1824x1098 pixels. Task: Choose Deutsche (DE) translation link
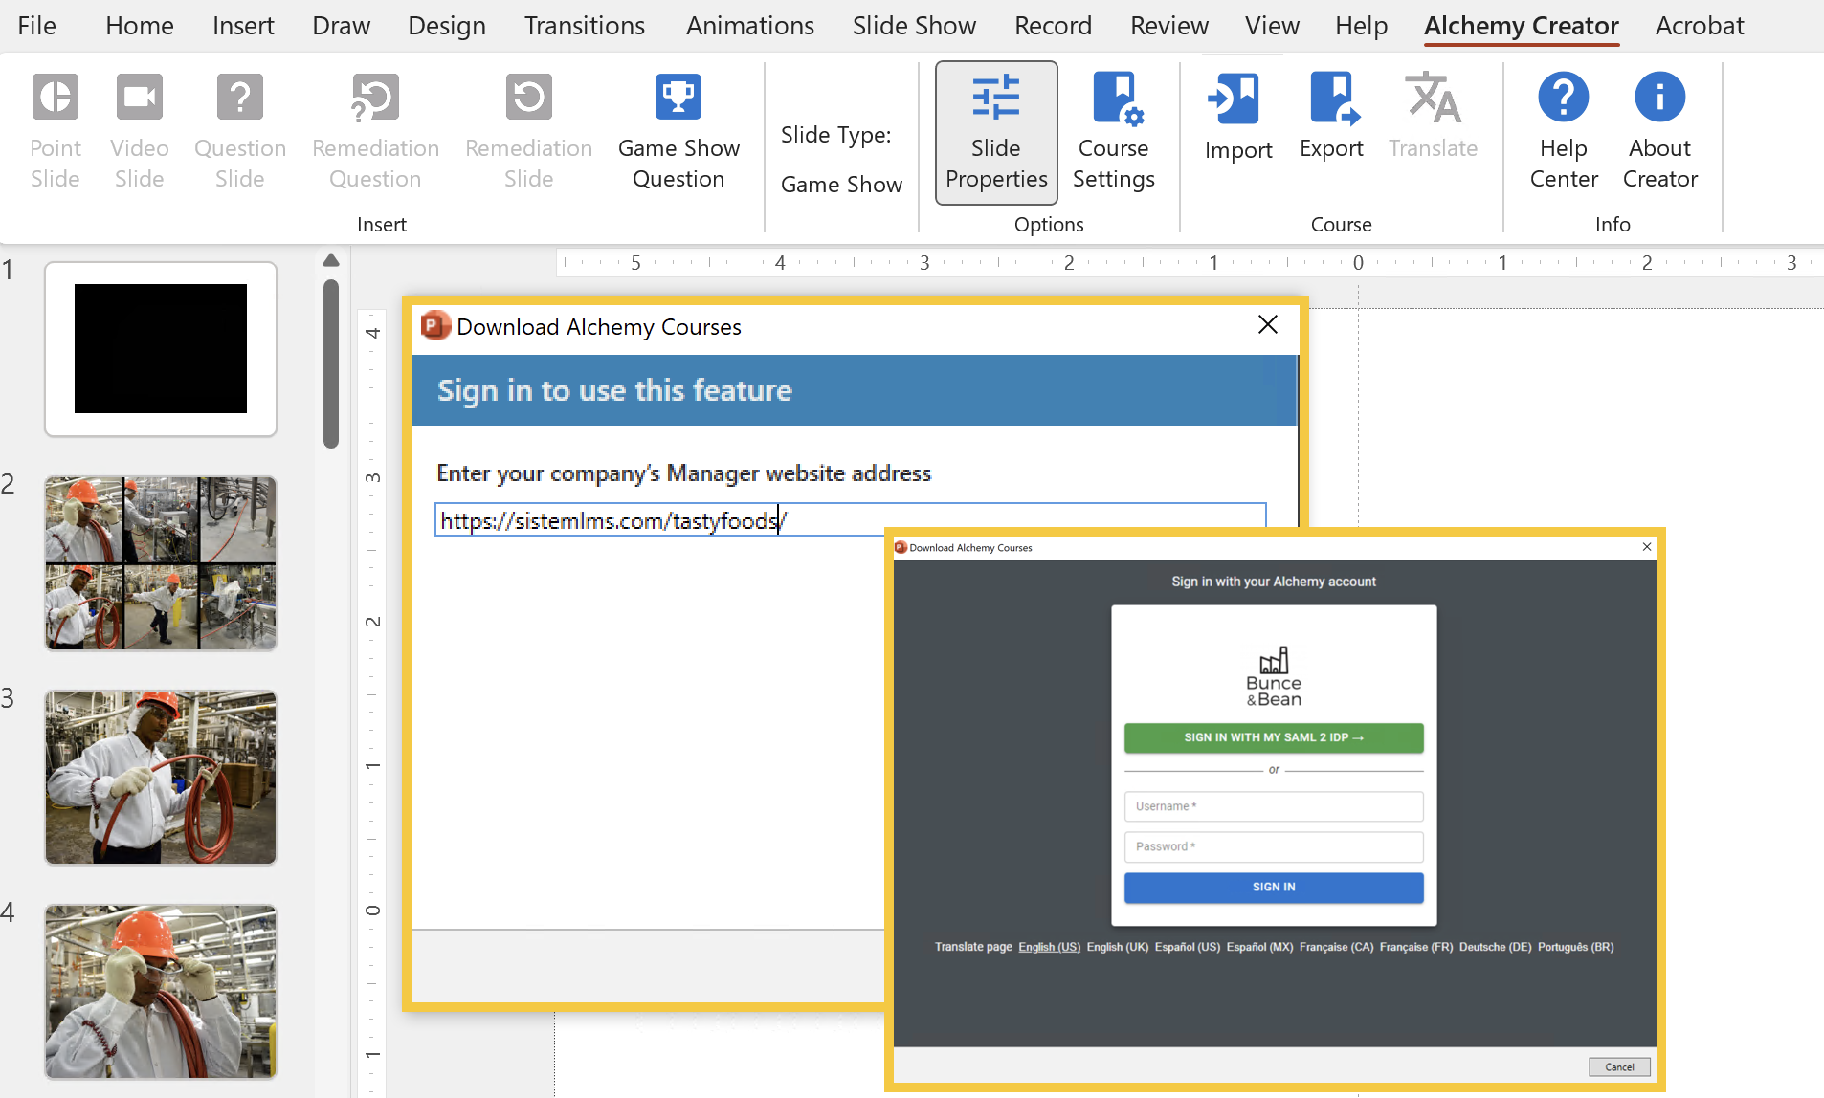pos(1495,947)
